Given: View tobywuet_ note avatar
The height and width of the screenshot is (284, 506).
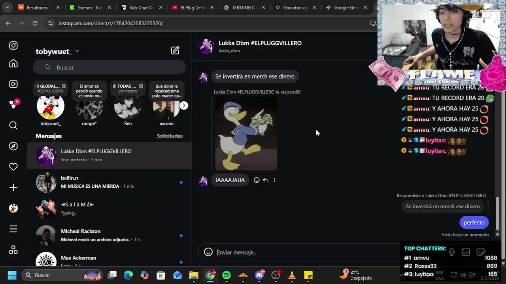Looking at the screenshot, I should pyautogui.click(x=51, y=107).
